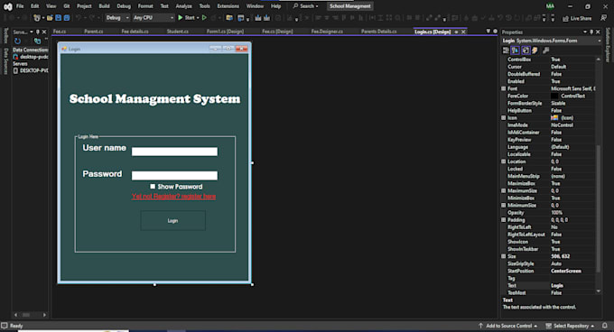Screen dimensions: 614x332
Task: Open the New Project toolbar icon
Action: point(37,18)
